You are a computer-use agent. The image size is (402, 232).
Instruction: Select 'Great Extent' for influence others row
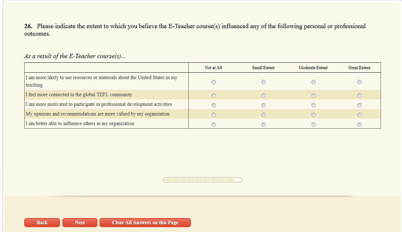coord(360,124)
